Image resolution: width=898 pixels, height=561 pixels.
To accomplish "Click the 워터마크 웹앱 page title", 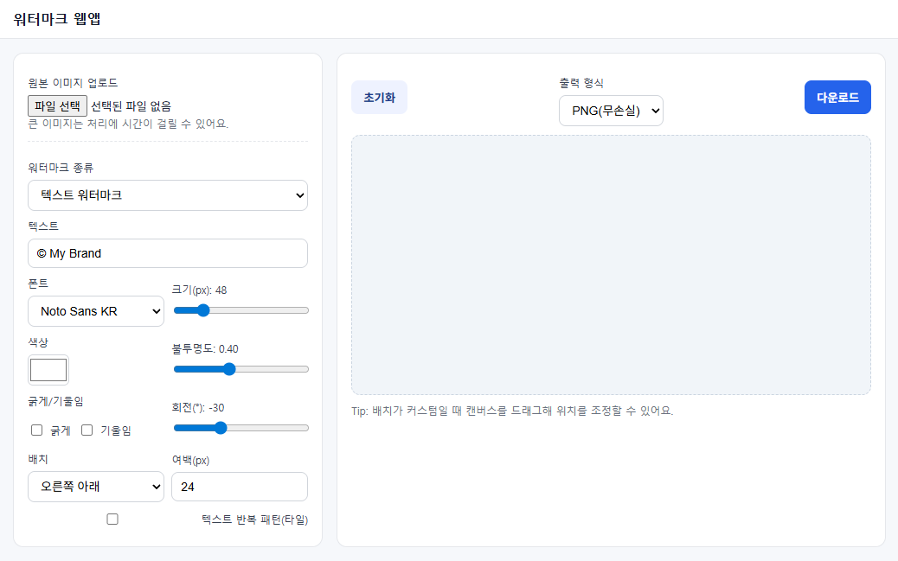I will [x=57, y=19].
